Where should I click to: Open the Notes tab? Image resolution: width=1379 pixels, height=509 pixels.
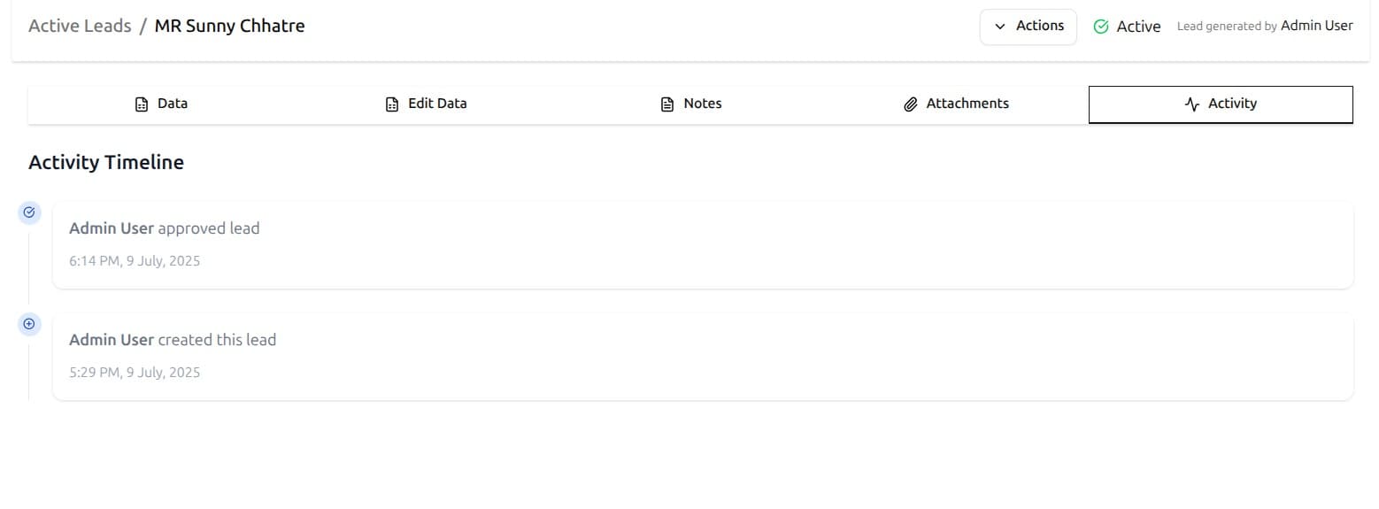coord(691,104)
